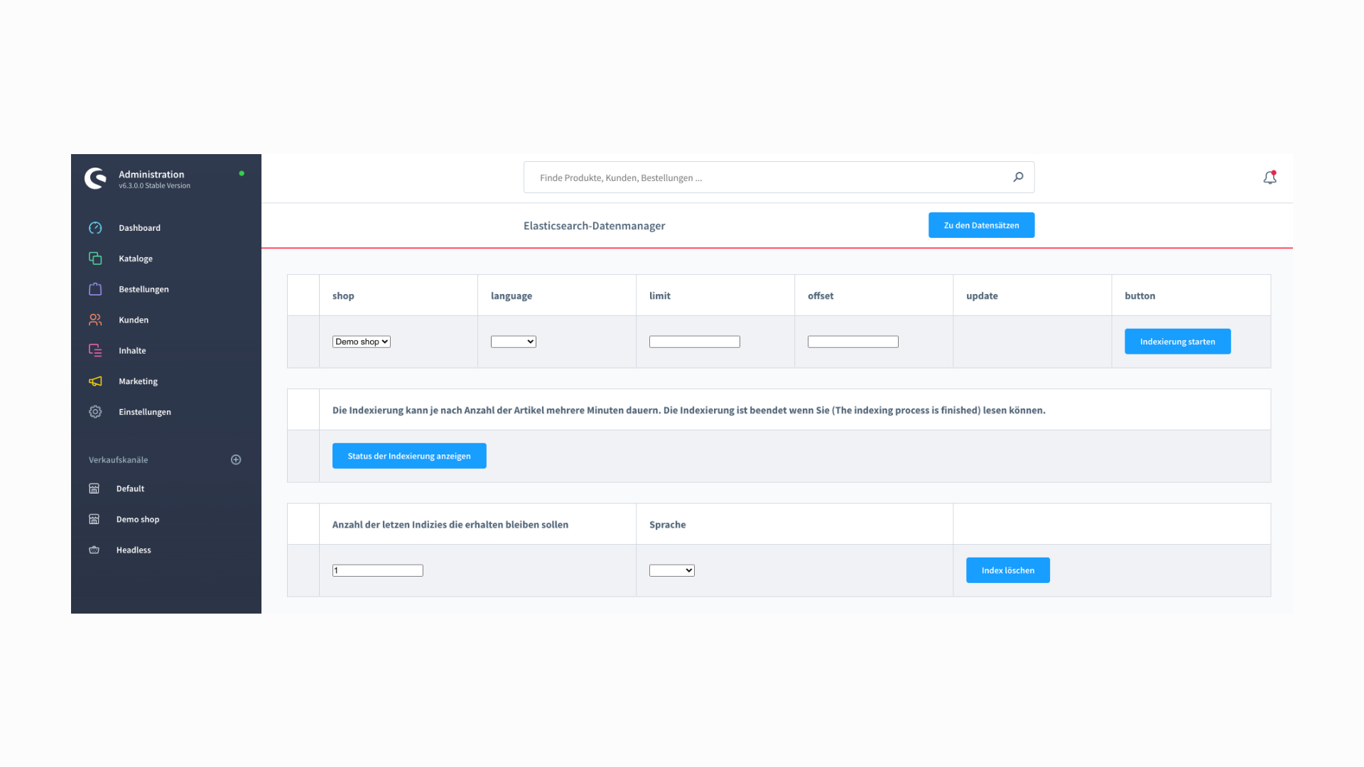This screenshot has width=1364, height=767.
Task: Open Einstellungen gear icon
Action: [x=95, y=412]
